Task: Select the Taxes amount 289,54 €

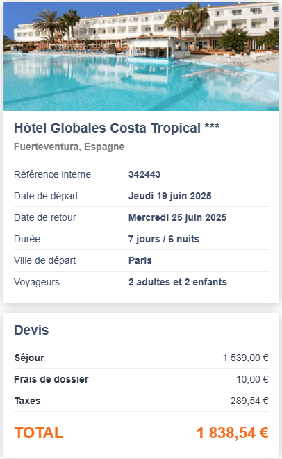Action: click(x=249, y=401)
